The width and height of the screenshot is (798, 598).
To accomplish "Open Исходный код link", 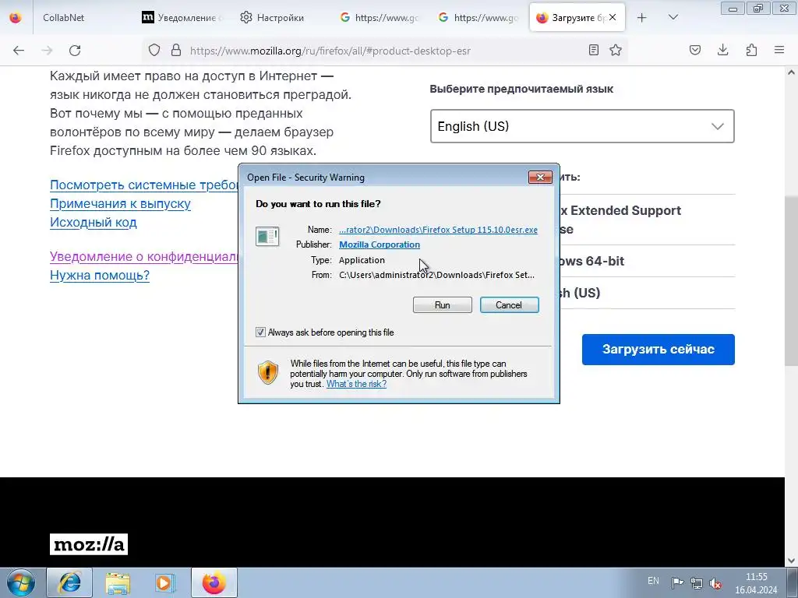I will click(x=94, y=222).
